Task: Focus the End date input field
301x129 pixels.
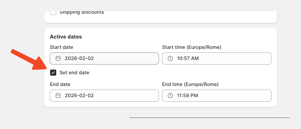Action: click(104, 95)
